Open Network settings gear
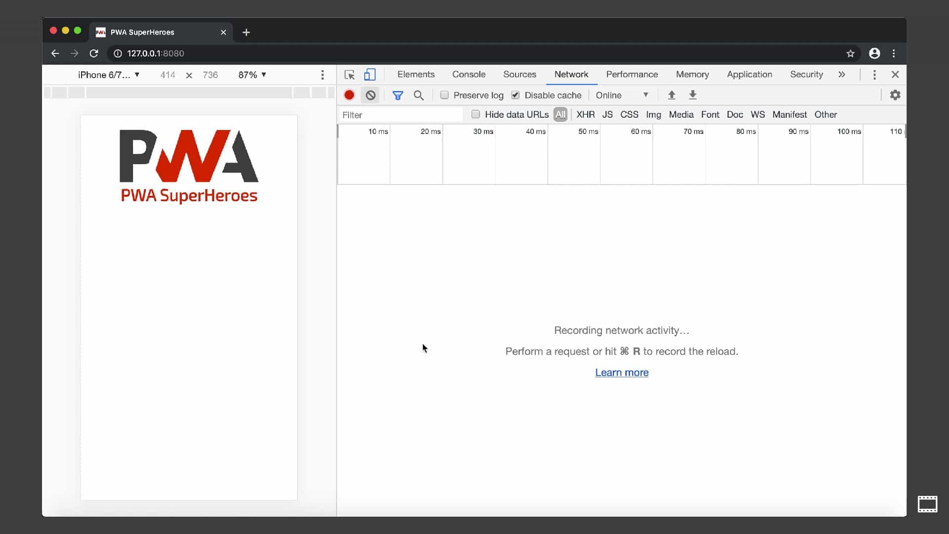This screenshot has height=534, width=949. 895,95
